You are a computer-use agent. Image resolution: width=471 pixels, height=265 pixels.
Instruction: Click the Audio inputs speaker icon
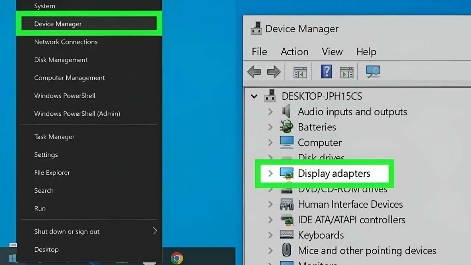287,111
